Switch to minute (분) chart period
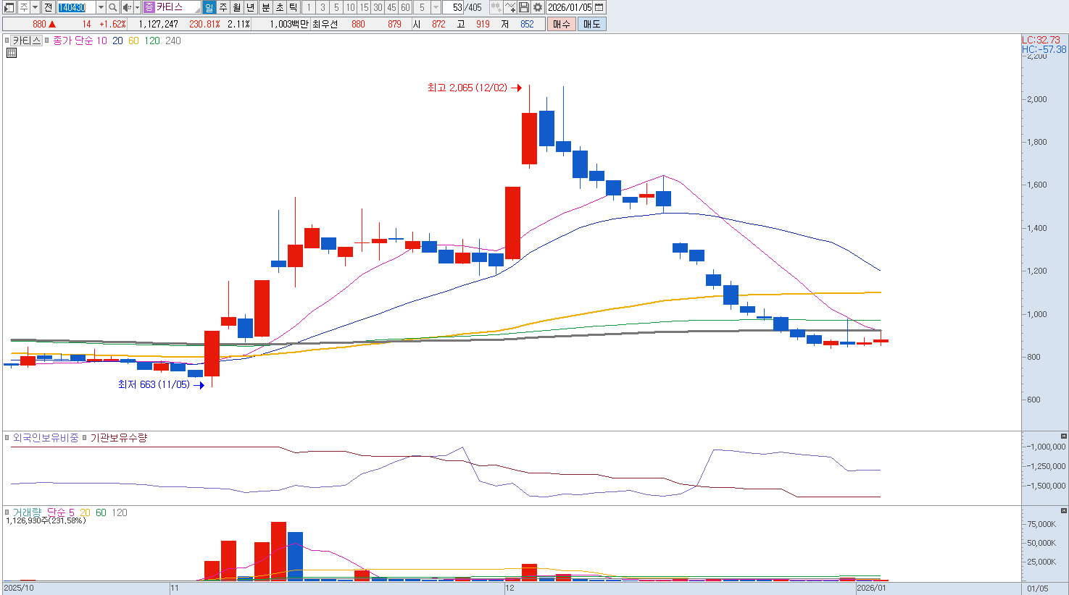The image size is (1069, 595). 265,7
